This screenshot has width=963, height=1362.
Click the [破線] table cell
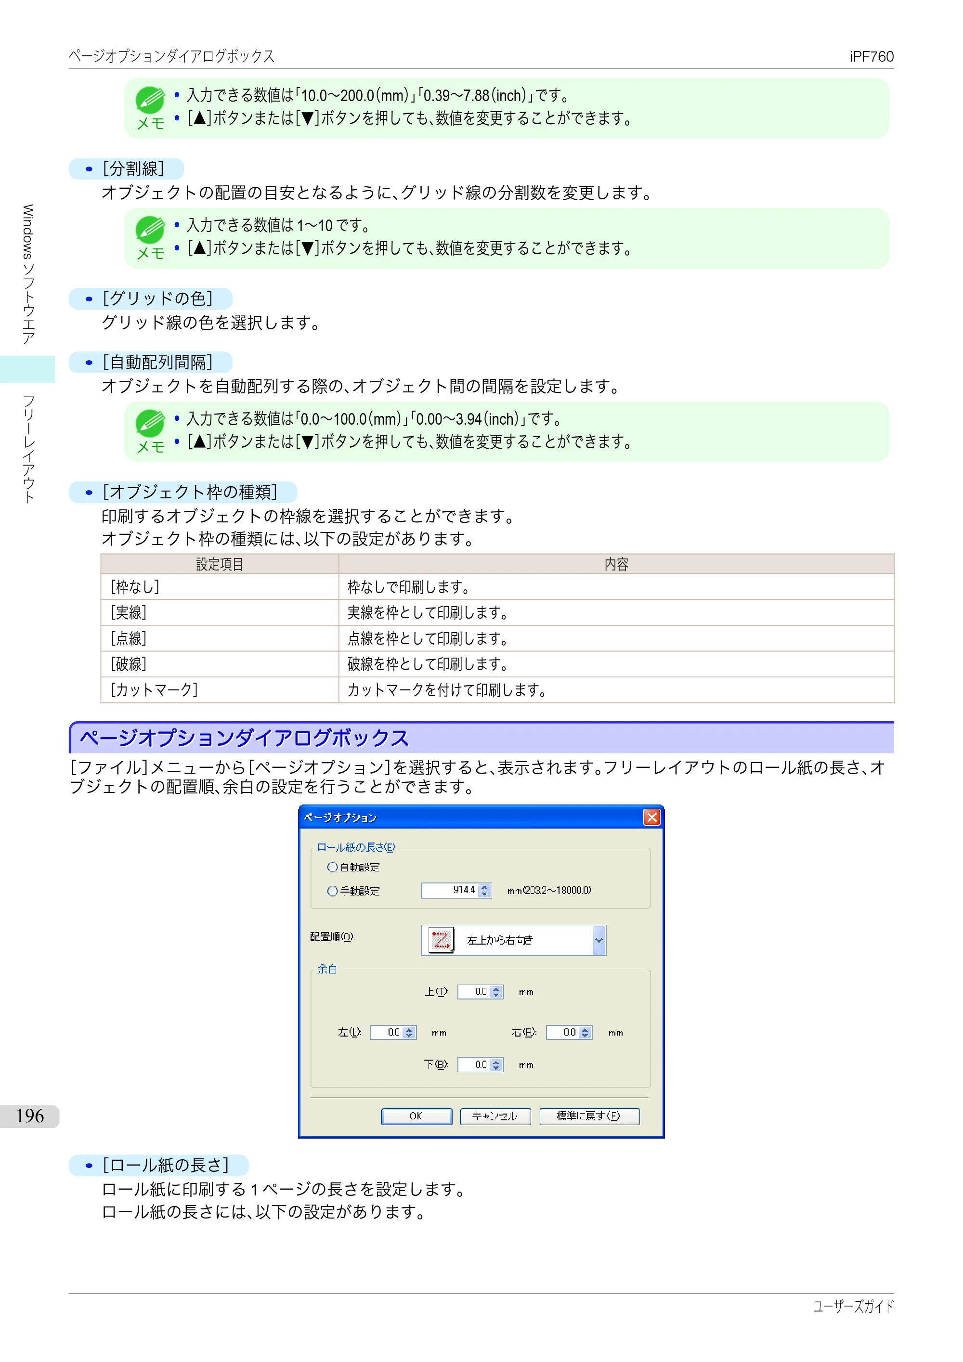220,664
